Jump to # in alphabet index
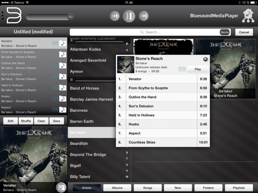 pyautogui.click(x=127, y=44)
